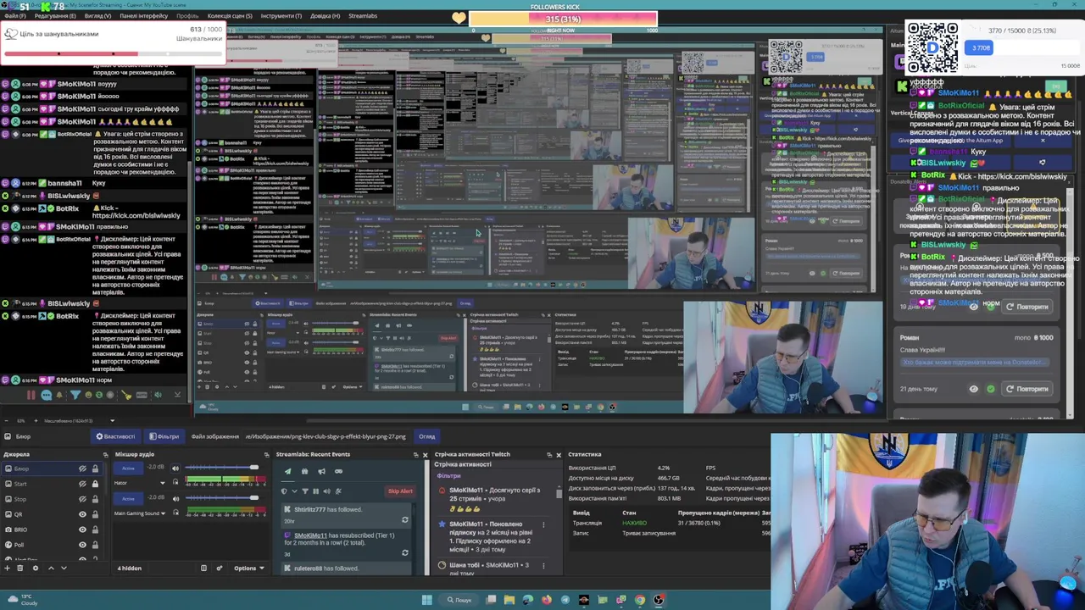Replay the Shtirlitz777 follow alert
The width and height of the screenshot is (1085, 610).
(405, 520)
